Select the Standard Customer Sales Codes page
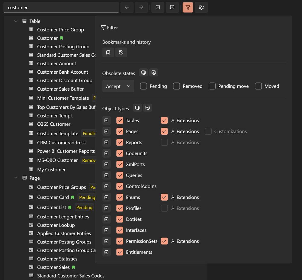302x280 pixels. [71, 276]
